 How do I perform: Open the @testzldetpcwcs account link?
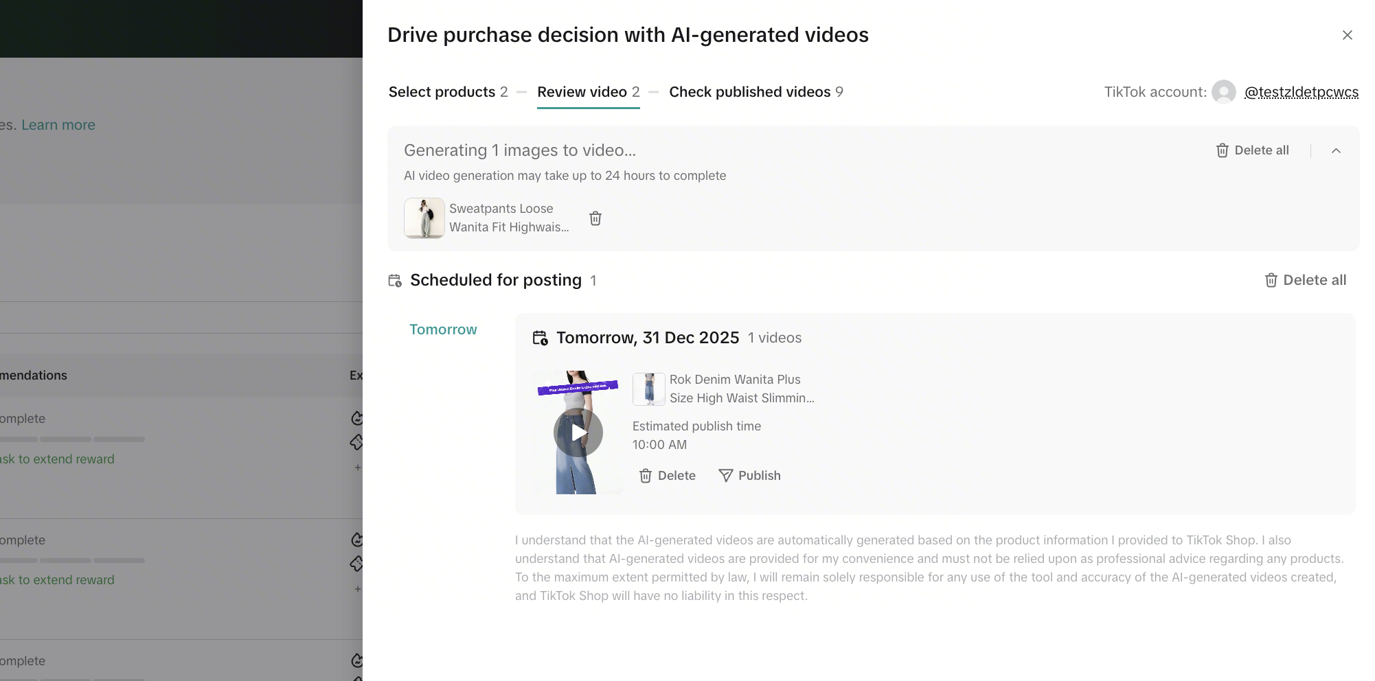pyautogui.click(x=1301, y=92)
